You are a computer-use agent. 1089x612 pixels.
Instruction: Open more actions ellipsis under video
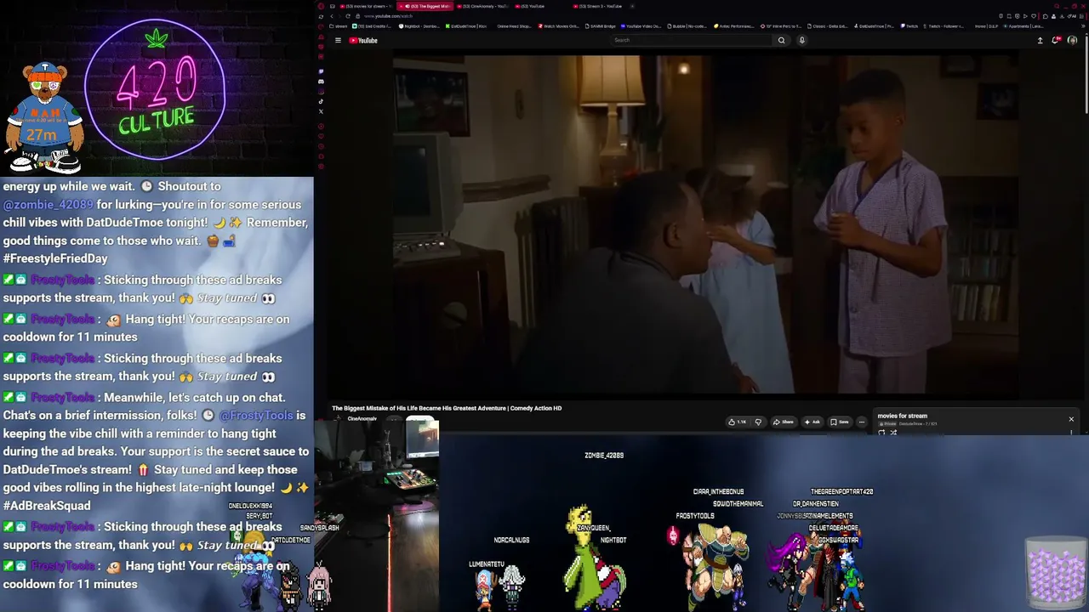(x=861, y=422)
